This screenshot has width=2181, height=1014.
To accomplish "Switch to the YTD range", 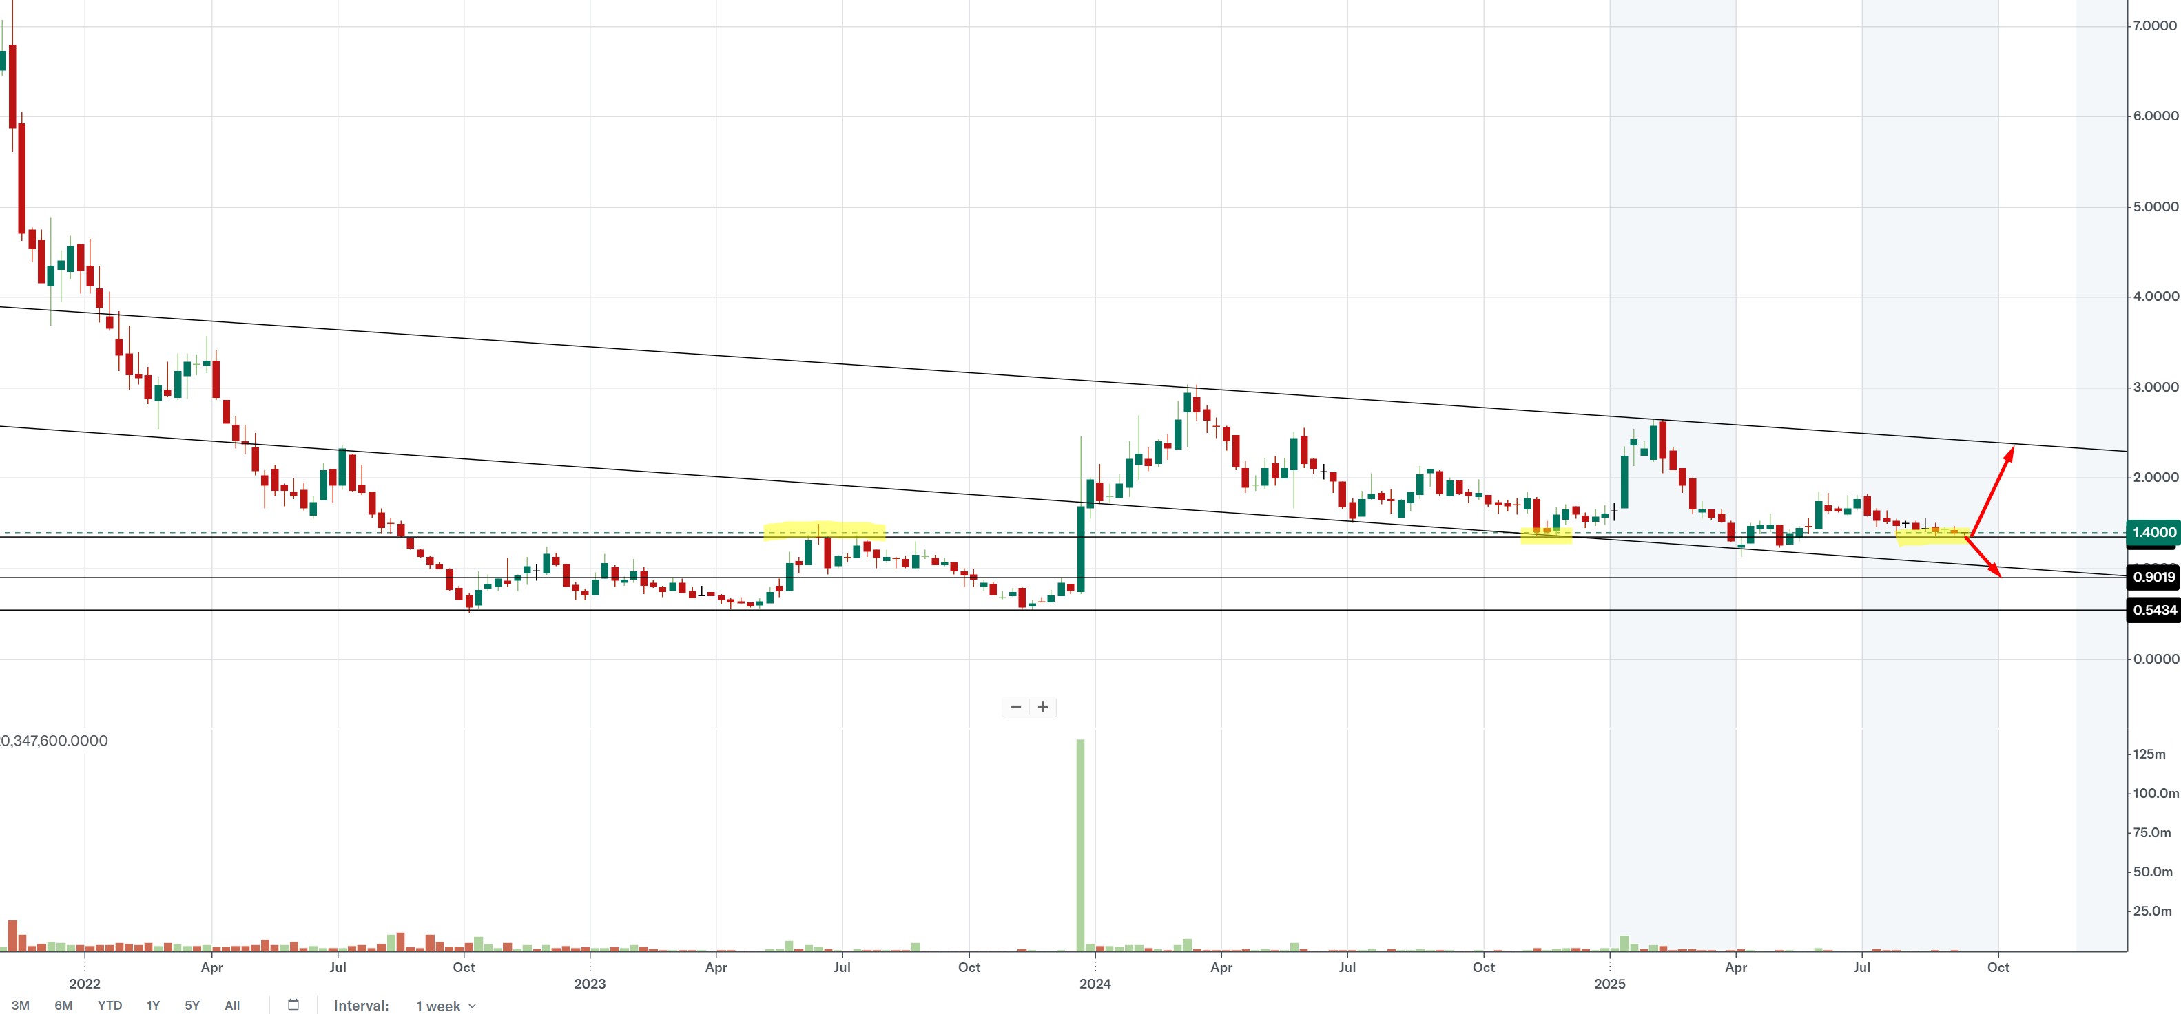I will (x=110, y=1006).
